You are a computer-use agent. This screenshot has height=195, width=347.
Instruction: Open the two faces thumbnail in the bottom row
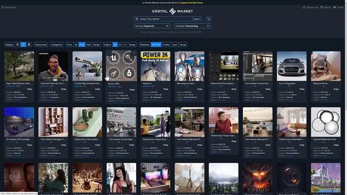tap(20, 178)
